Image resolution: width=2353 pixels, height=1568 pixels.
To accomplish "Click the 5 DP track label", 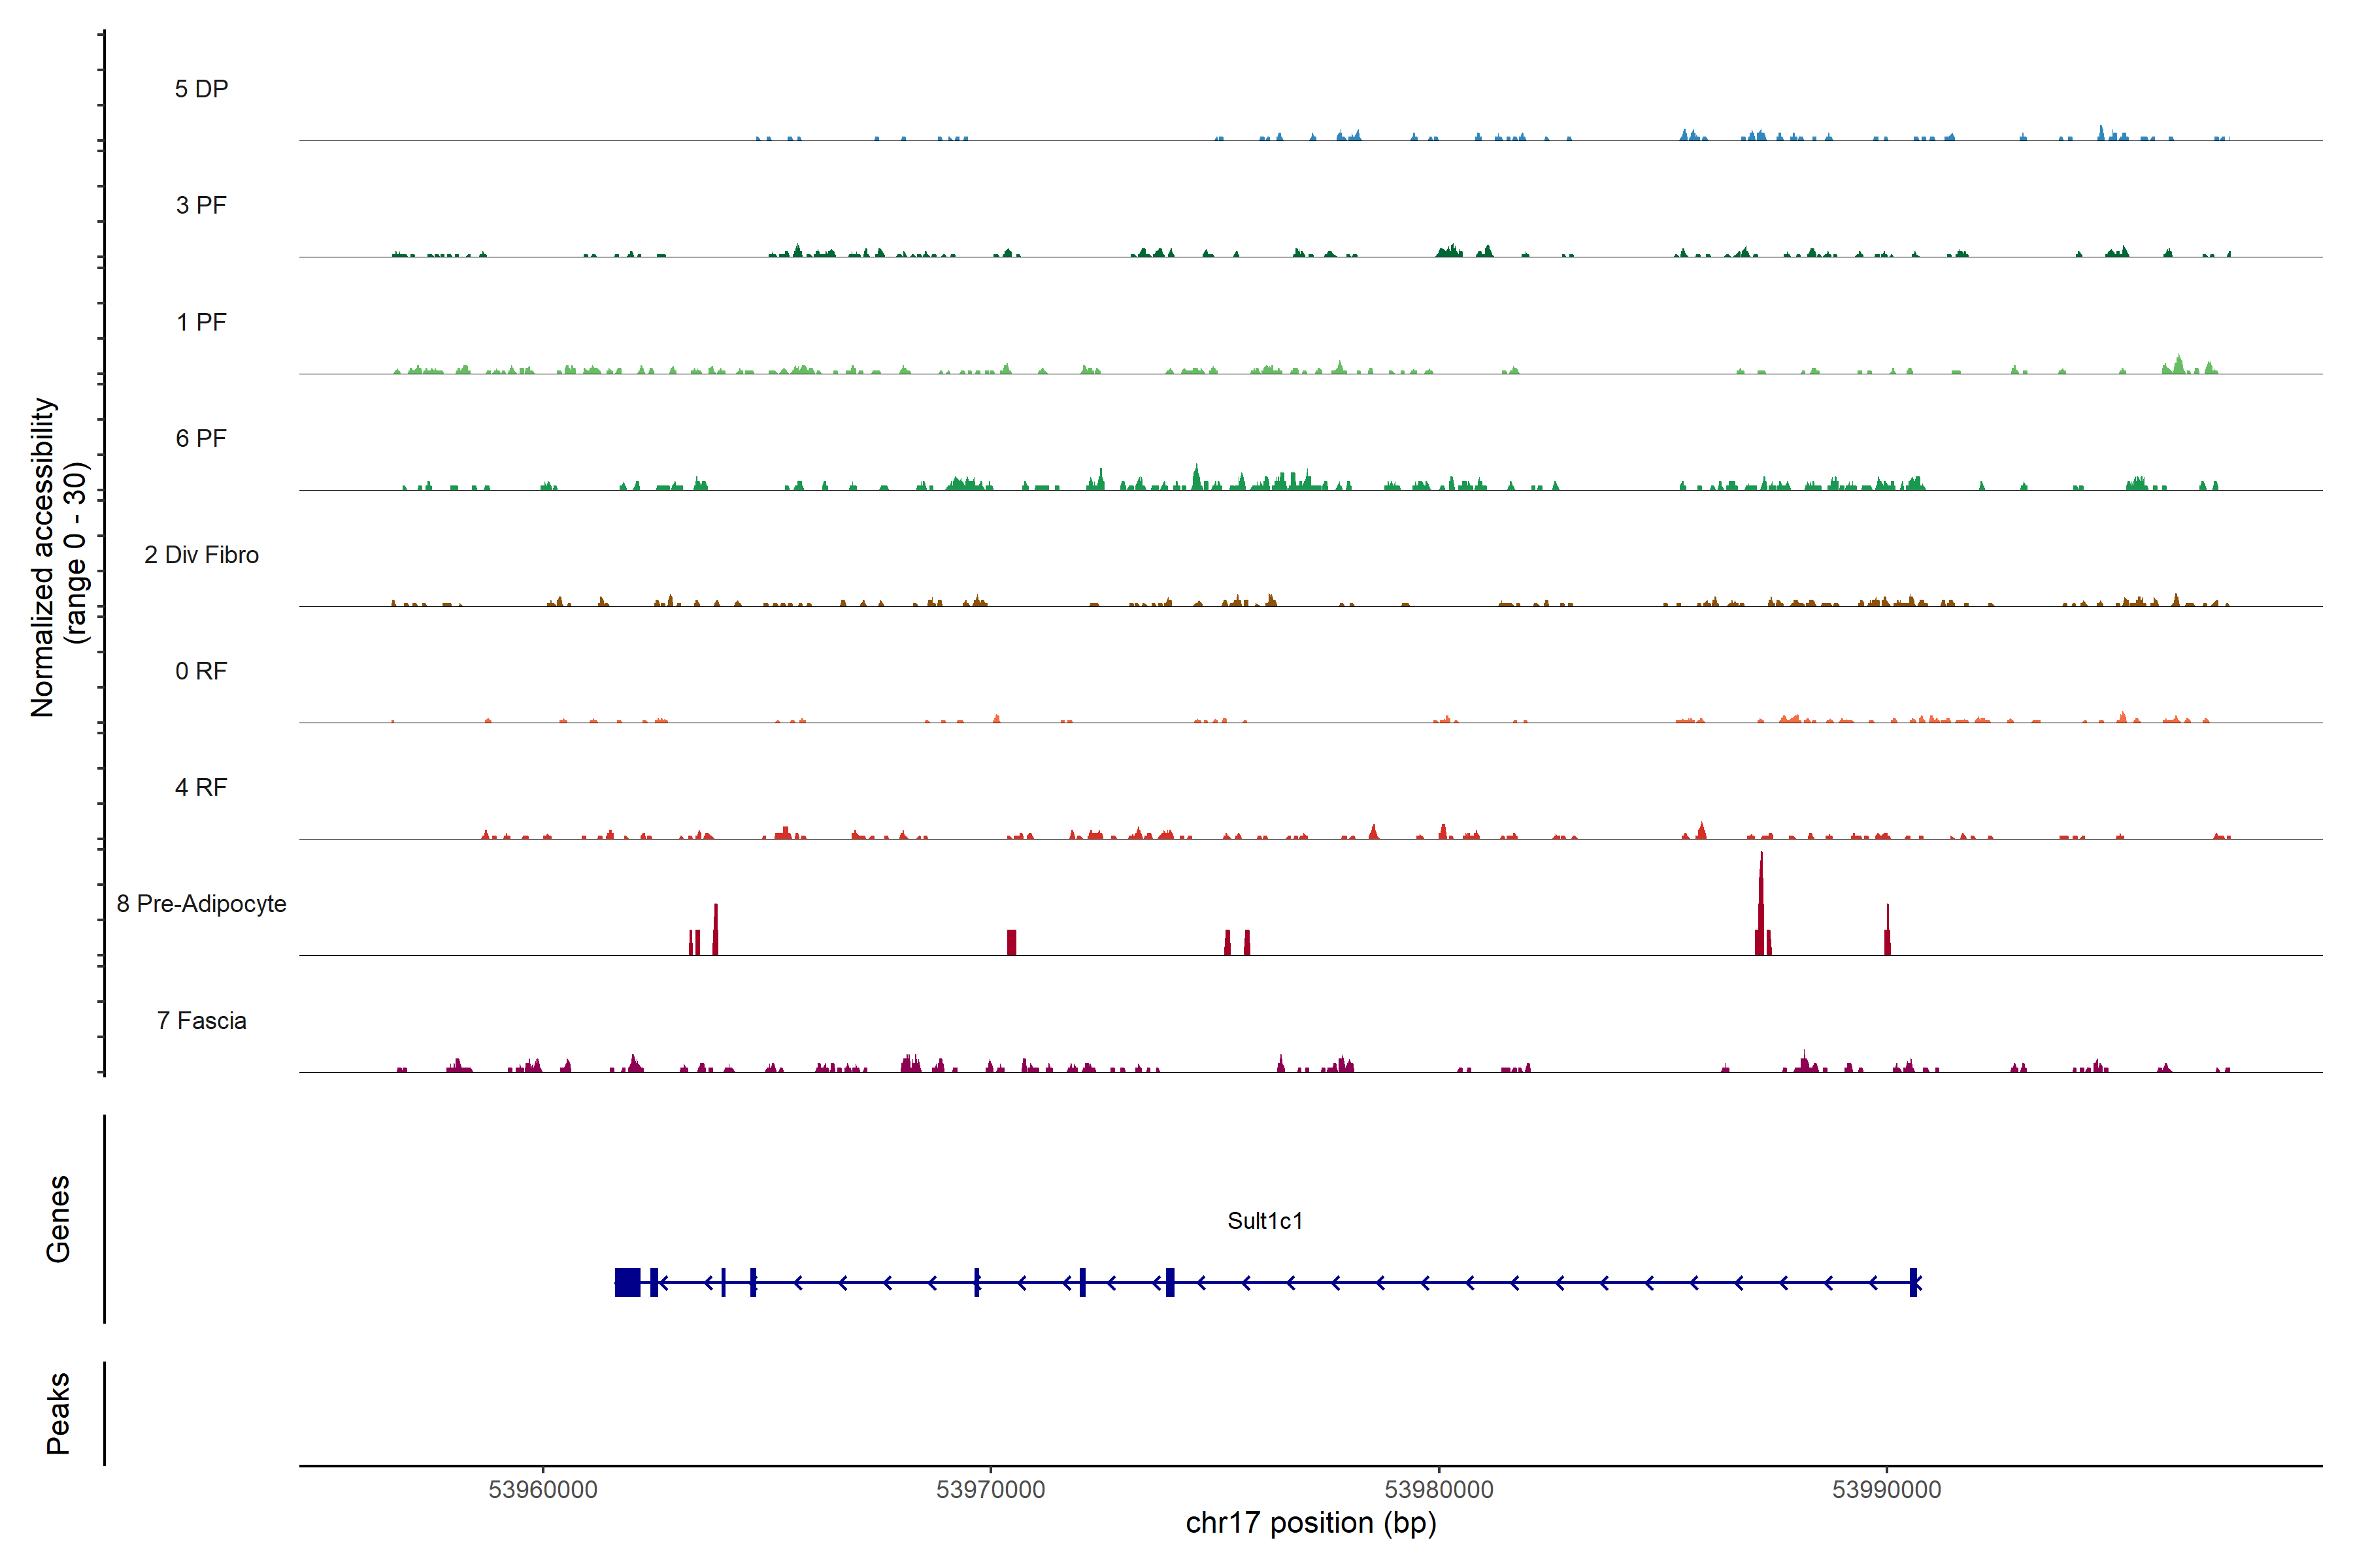I will [201, 89].
